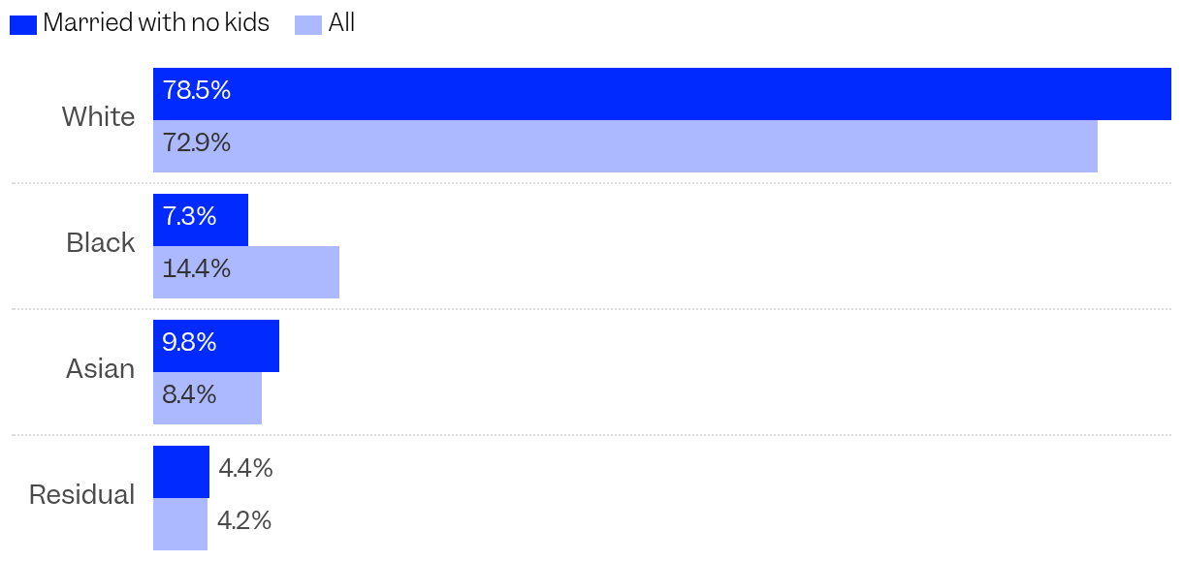Click the 14.4% value text

197,269
